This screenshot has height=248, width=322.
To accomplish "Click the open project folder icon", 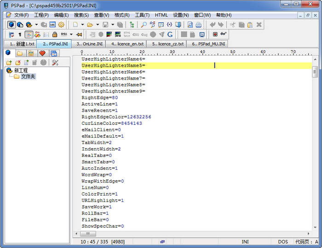I will (29, 25).
